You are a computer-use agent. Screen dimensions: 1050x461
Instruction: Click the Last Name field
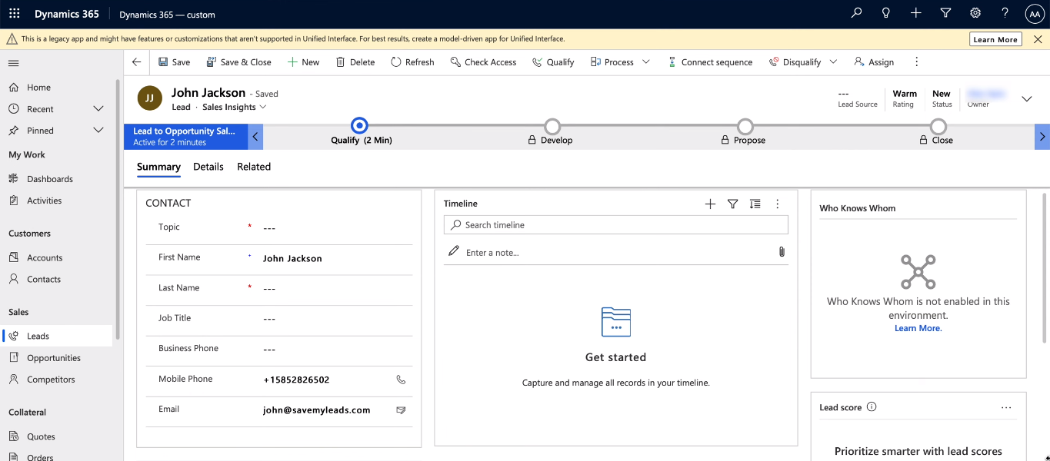point(335,289)
